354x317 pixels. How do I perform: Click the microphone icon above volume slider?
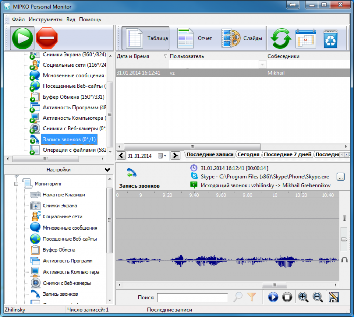pyautogui.click(x=344, y=218)
